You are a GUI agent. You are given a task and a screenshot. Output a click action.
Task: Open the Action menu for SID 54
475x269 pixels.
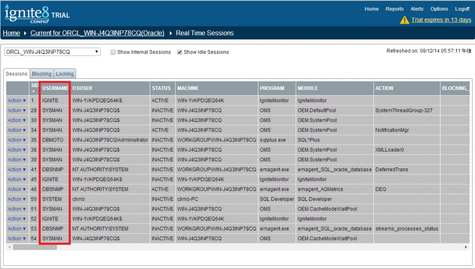[16, 238]
